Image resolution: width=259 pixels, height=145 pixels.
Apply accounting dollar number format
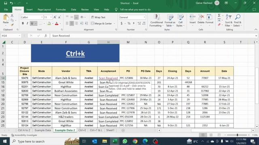tap(121, 23)
